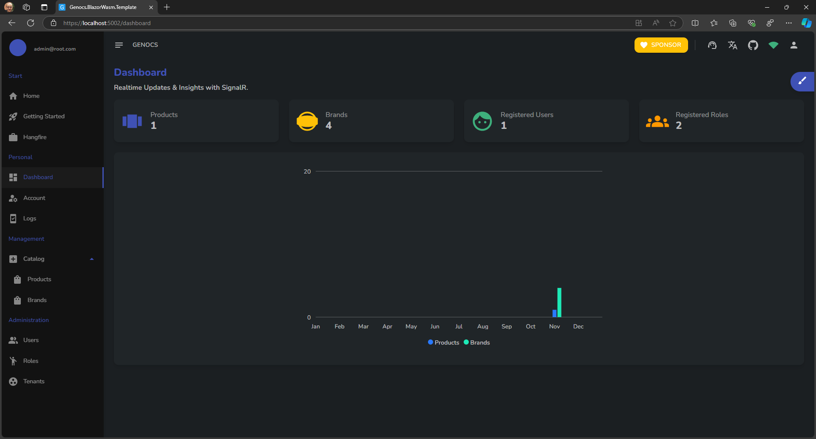Open the browser Favorites list

(714, 23)
